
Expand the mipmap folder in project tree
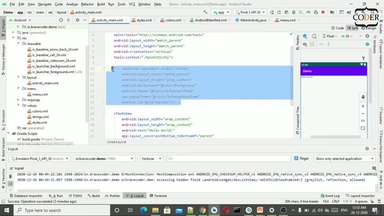(x=19, y=100)
